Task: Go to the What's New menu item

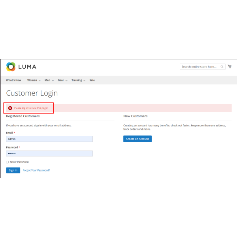Action: [x=14, y=80]
